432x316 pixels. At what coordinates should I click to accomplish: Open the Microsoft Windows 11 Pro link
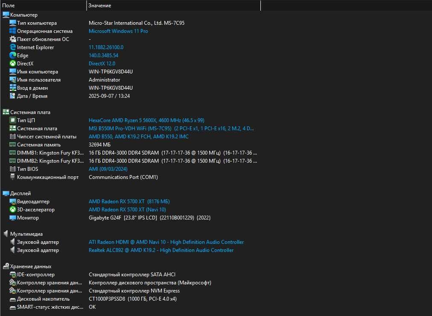click(118, 31)
